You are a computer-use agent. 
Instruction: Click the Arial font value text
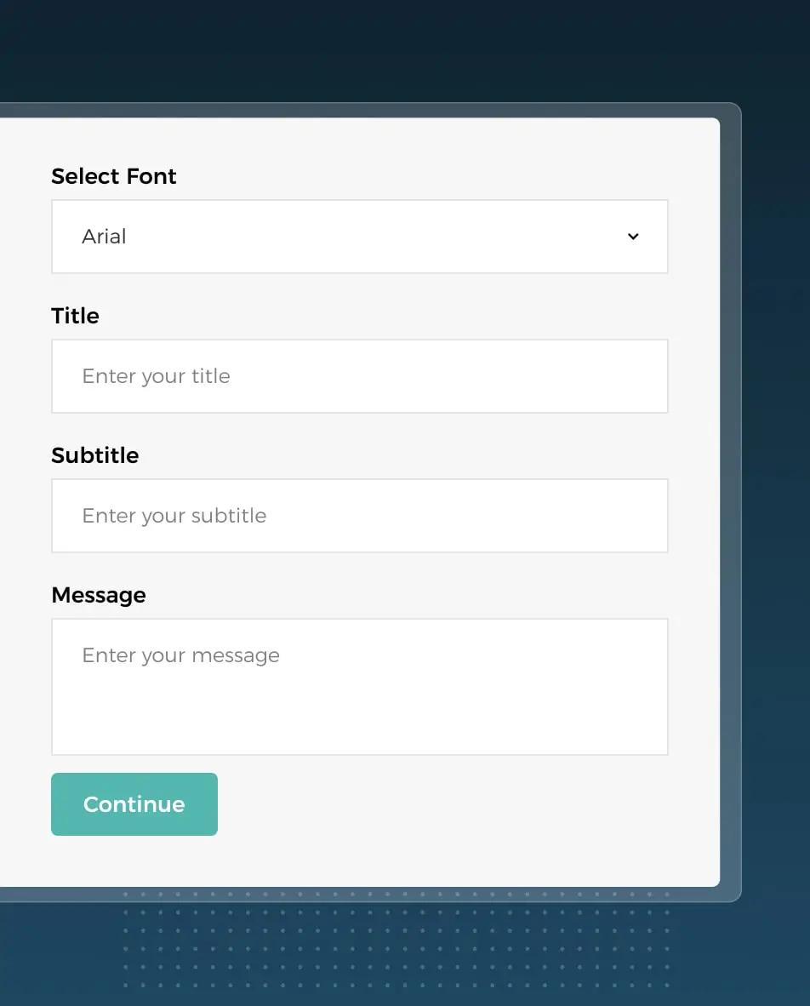click(x=104, y=237)
